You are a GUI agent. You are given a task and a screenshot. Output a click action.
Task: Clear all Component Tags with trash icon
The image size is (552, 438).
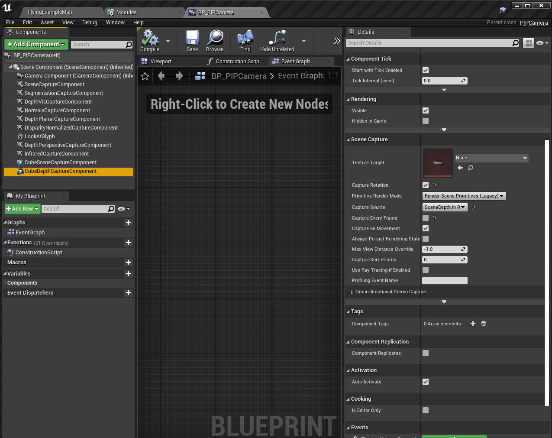[484, 324]
